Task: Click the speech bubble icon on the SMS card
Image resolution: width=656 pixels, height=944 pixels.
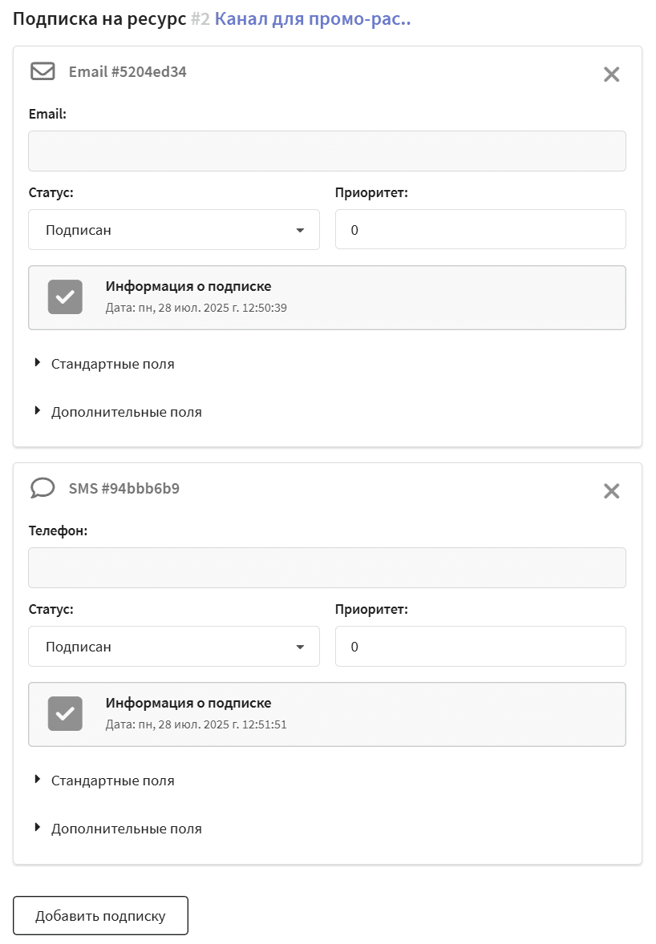Action: click(42, 488)
